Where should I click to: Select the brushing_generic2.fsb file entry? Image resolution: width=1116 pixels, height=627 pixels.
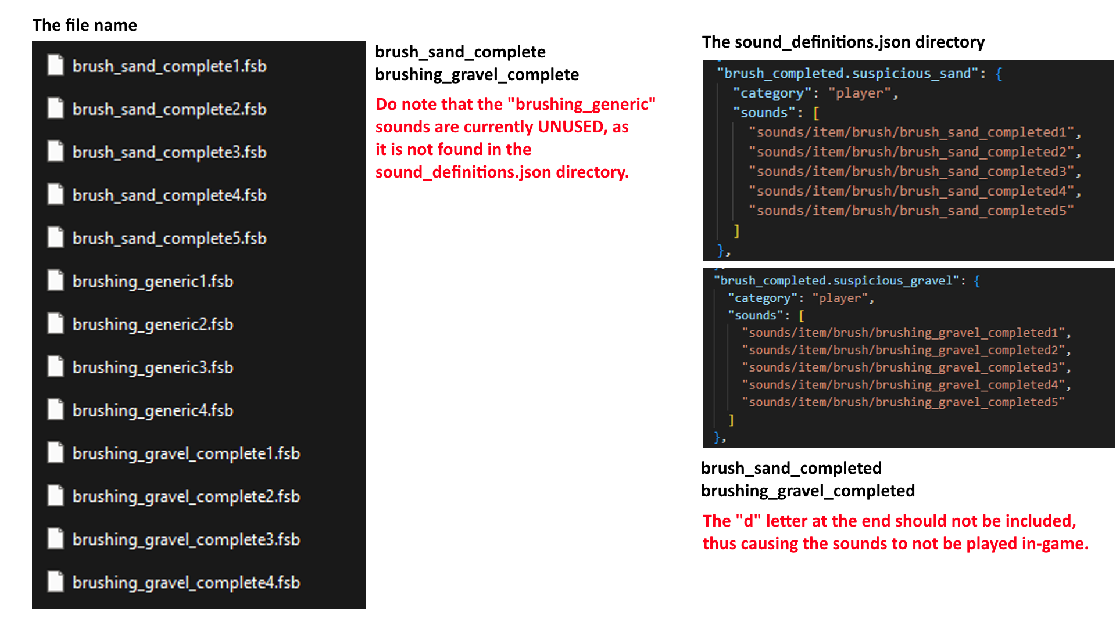click(152, 324)
